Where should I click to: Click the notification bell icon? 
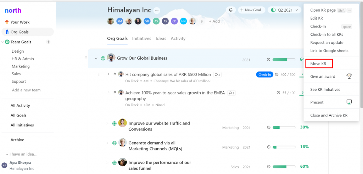pyautogui.click(x=231, y=10)
